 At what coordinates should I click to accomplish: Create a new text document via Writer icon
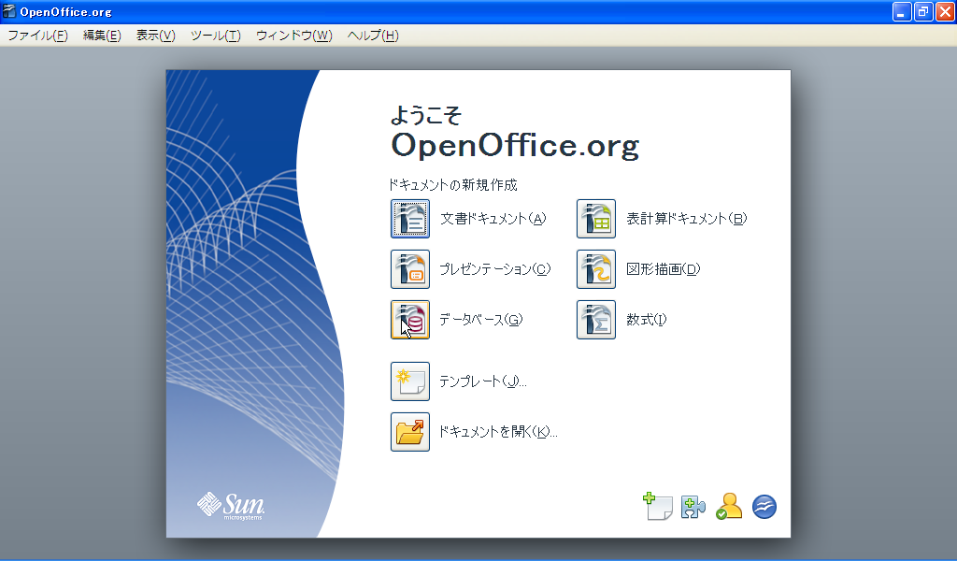point(410,219)
